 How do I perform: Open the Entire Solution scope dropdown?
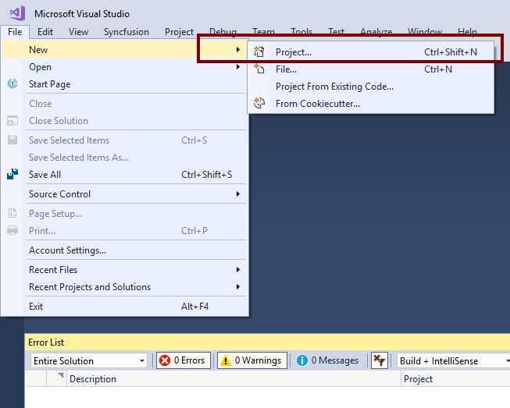click(89, 361)
